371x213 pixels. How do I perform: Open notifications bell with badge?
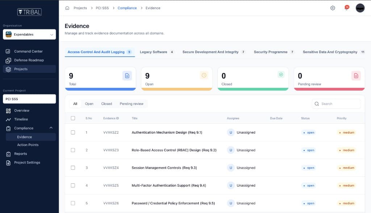point(347,8)
